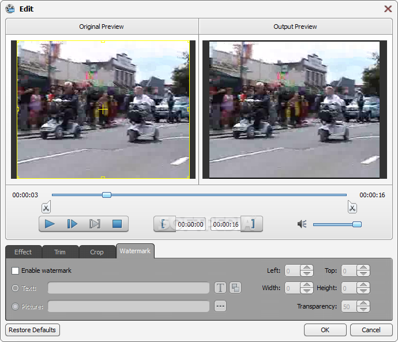The height and width of the screenshot is (342, 398).
Task: Click the Left position input field
Action: coord(292,270)
